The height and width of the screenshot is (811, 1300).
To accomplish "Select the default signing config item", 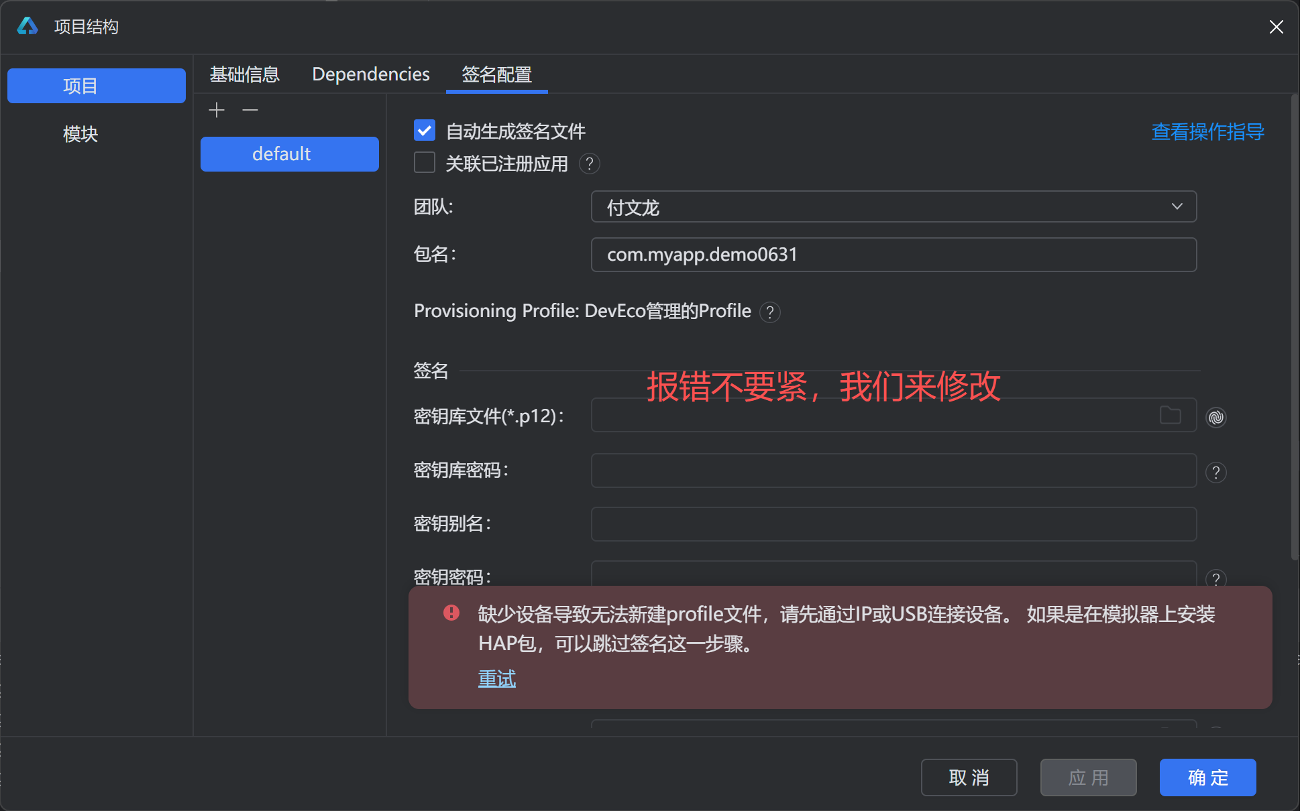I will tap(290, 154).
